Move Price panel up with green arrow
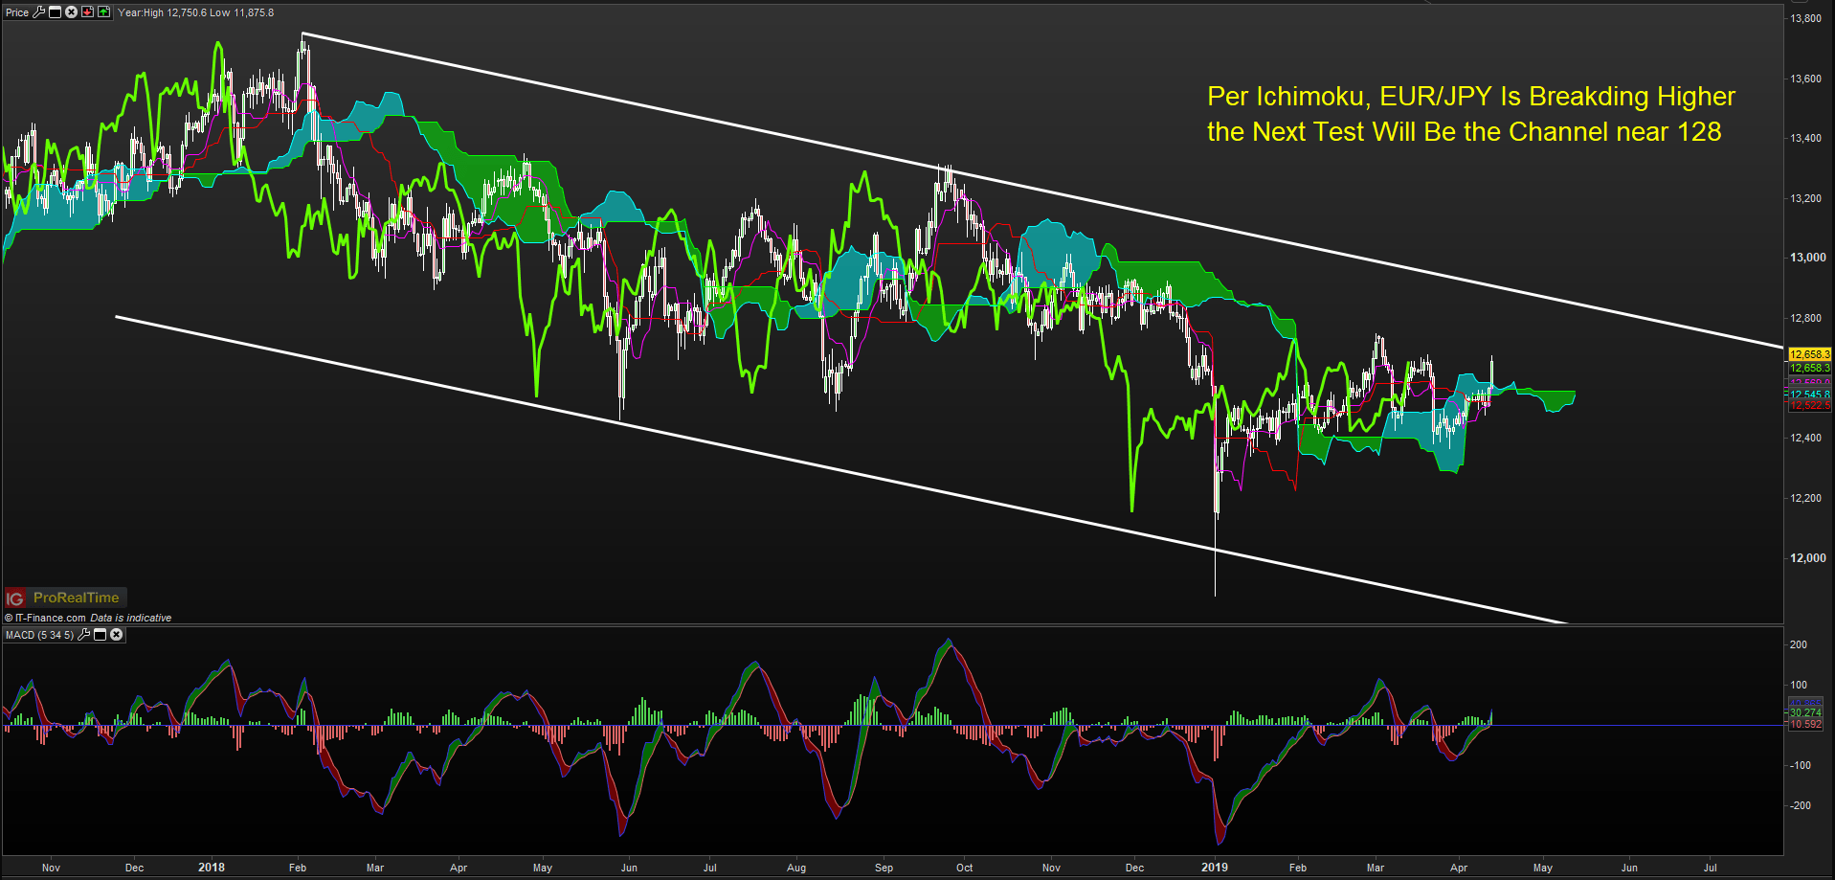1835x880 pixels. tap(103, 12)
